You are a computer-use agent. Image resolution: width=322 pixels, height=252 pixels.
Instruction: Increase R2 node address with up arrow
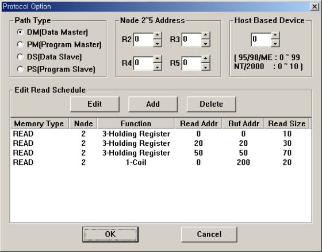158,35
